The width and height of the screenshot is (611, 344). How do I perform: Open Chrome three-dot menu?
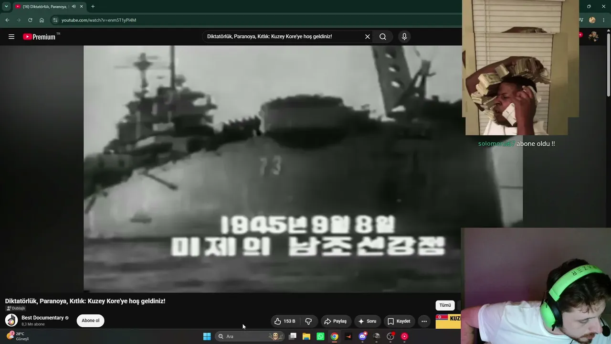[604, 20]
